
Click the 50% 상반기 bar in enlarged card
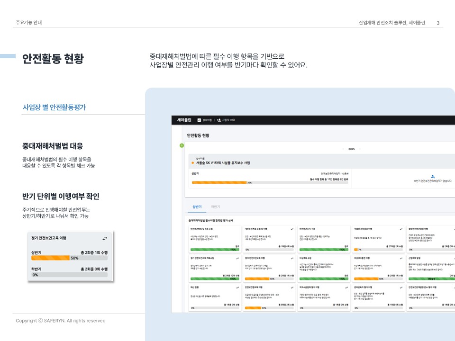69,258
